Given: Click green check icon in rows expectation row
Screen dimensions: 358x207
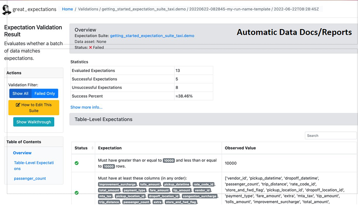Looking at the screenshot, I should (77, 163).
